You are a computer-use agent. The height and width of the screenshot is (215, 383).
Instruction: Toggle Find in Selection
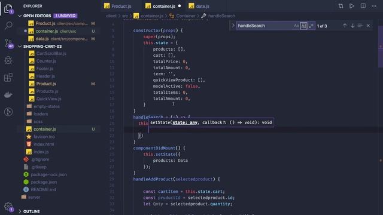(x=360, y=26)
